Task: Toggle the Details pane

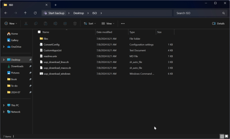Action: pos(218,24)
